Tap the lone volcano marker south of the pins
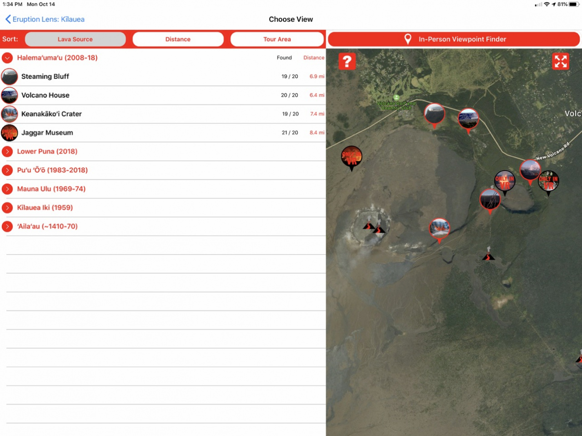The width and height of the screenshot is (582, 436). pyautogui.click(x=488, y=255)
